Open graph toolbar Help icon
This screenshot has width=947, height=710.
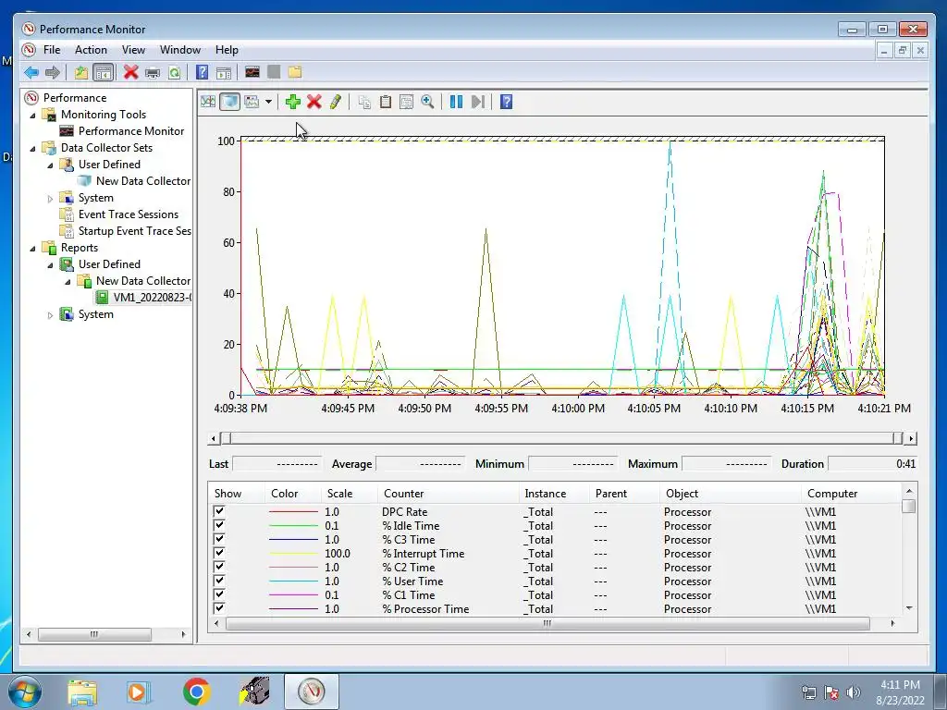[506, 102]
